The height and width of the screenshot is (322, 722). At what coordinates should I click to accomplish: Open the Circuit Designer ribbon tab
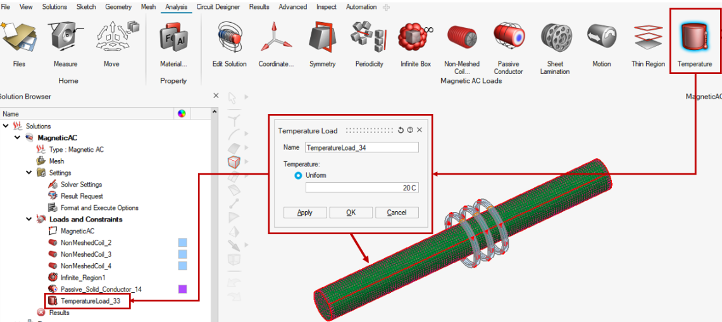216,7
